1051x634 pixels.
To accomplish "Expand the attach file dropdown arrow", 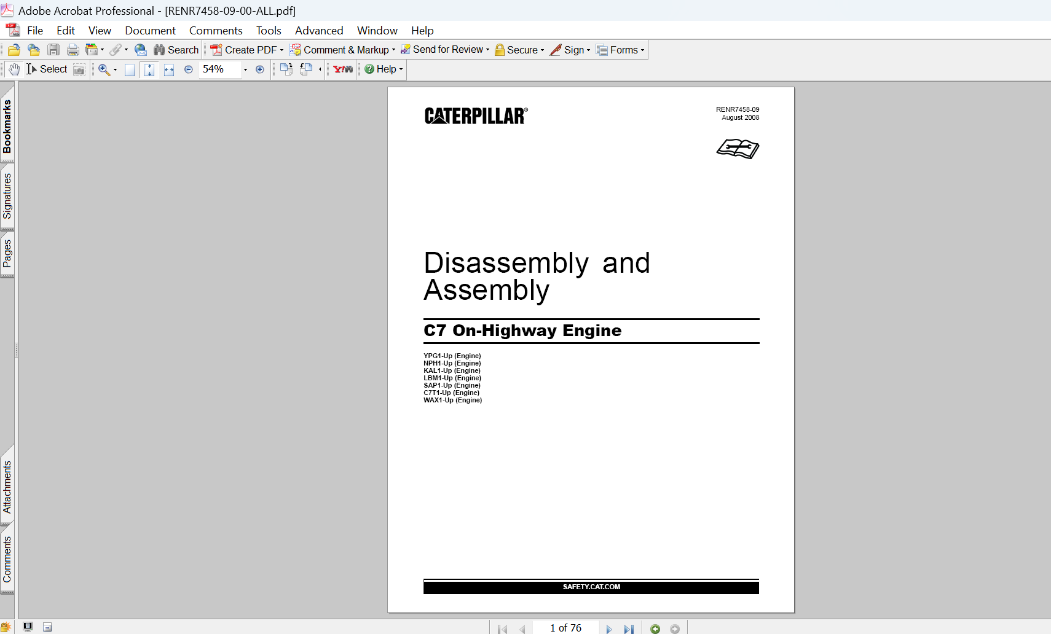I will point(126,50).
